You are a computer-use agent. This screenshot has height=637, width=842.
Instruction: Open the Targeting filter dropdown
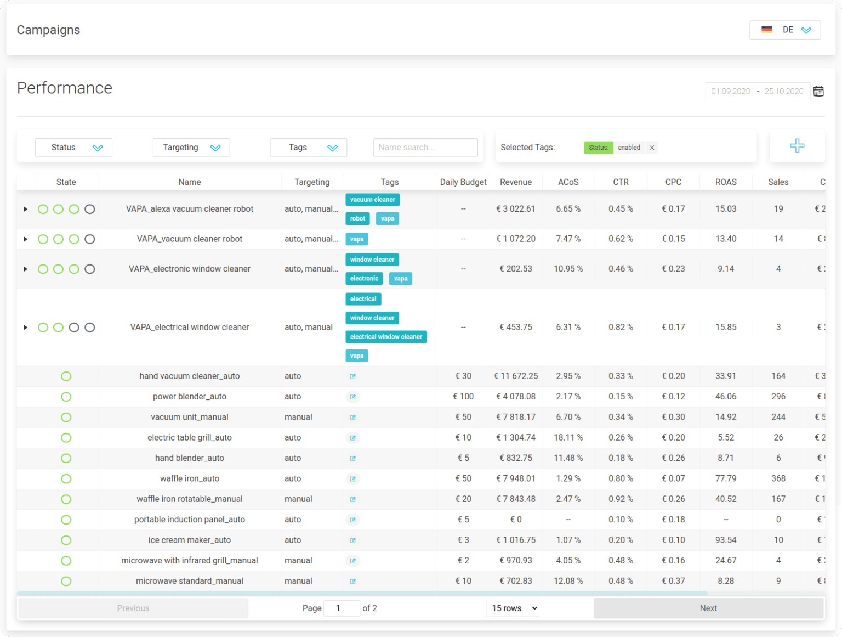191,148
